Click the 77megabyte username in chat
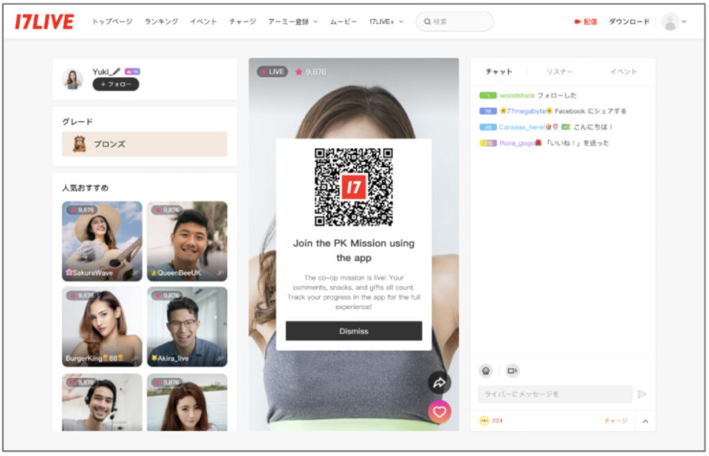 click(526, 111)
